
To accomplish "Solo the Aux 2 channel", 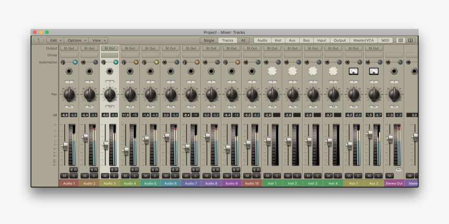I will click(379, 176).
